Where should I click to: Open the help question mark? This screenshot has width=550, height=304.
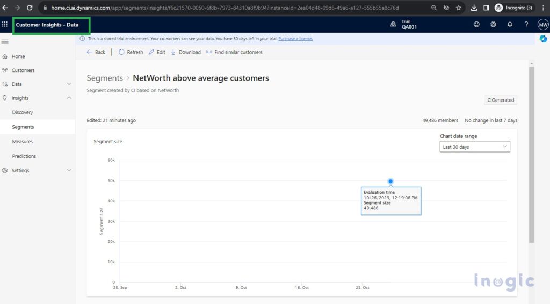[x=526, y=24]
